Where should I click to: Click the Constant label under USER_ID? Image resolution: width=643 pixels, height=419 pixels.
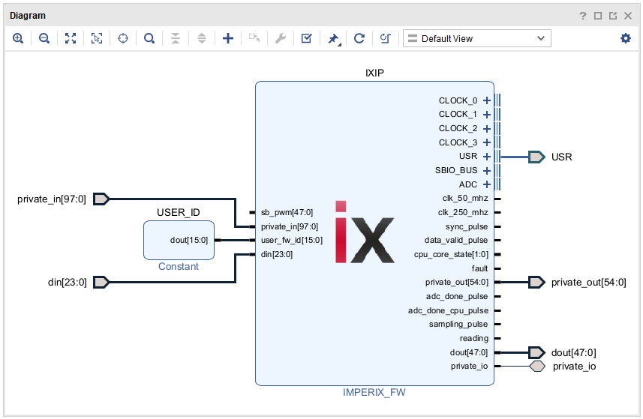pyautogui.click(x=179, y=266)
